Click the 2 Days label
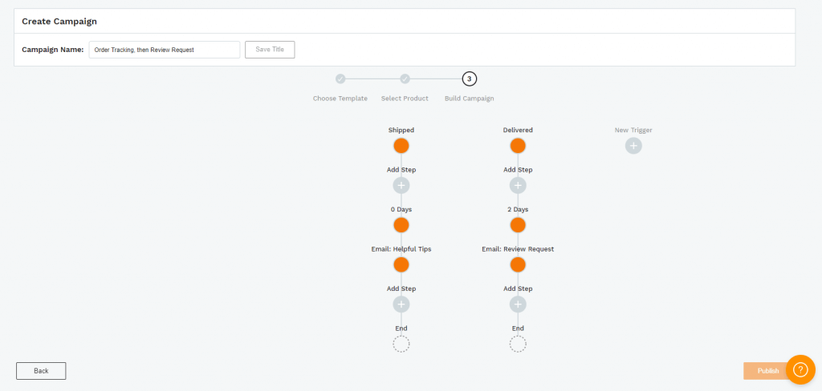This screenshot has height=391, width=822. click(x=518, y=209)
